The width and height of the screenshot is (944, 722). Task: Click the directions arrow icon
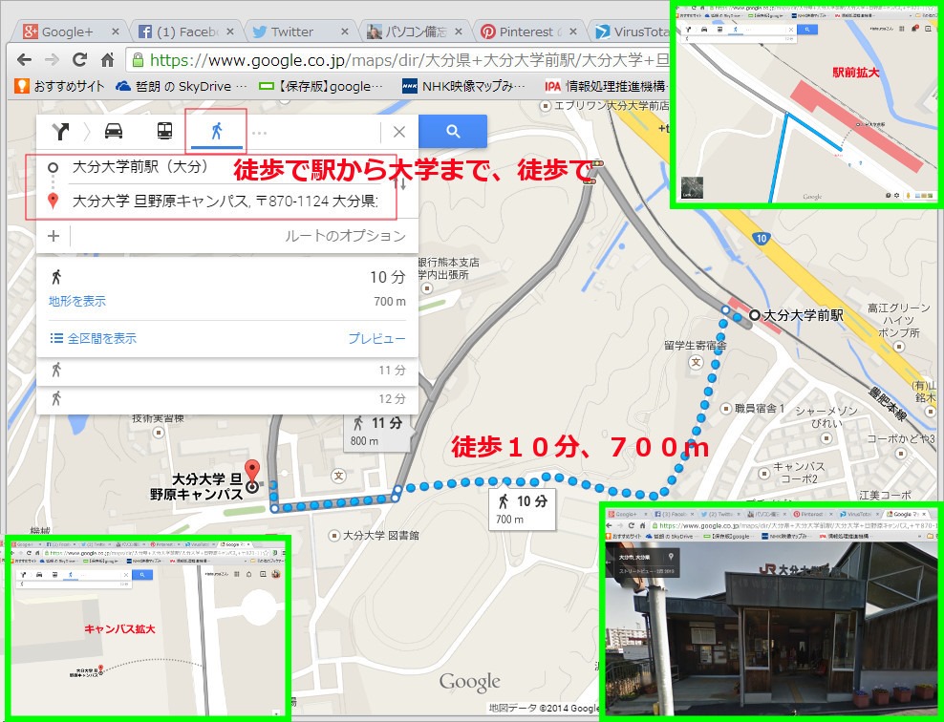pos(63,132)
